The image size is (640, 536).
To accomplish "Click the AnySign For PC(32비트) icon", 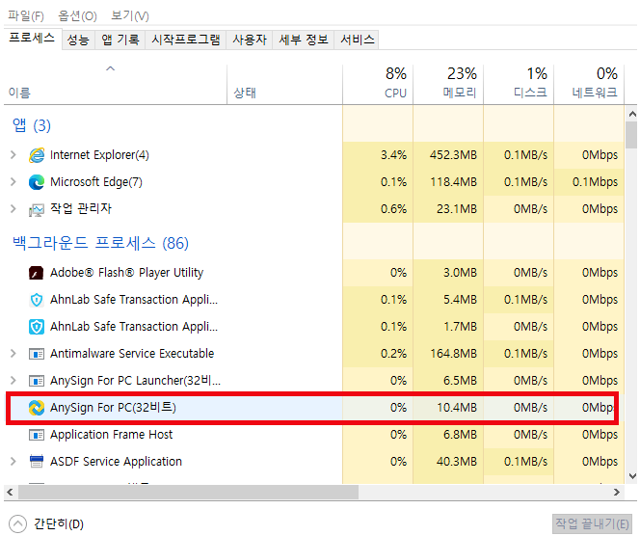I will pyautogui.click(x=37, y=408).
